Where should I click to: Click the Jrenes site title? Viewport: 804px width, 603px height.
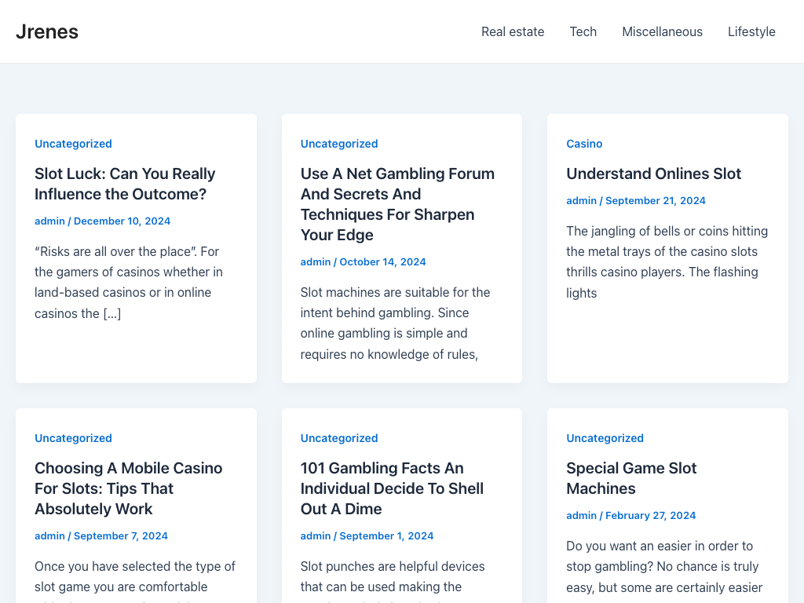click(47, 31)
